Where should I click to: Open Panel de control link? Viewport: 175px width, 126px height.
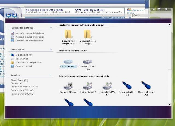pyautogui.click(x=24, y=66)
